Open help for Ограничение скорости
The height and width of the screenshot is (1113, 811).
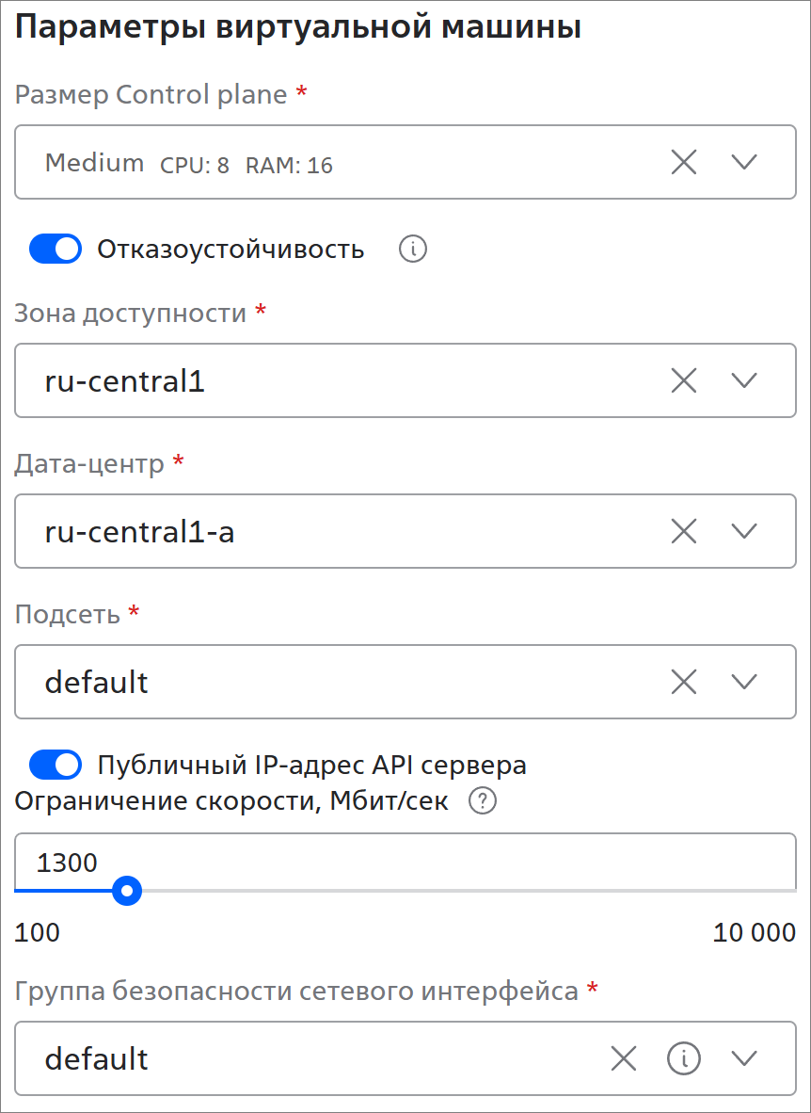[483, 802]
